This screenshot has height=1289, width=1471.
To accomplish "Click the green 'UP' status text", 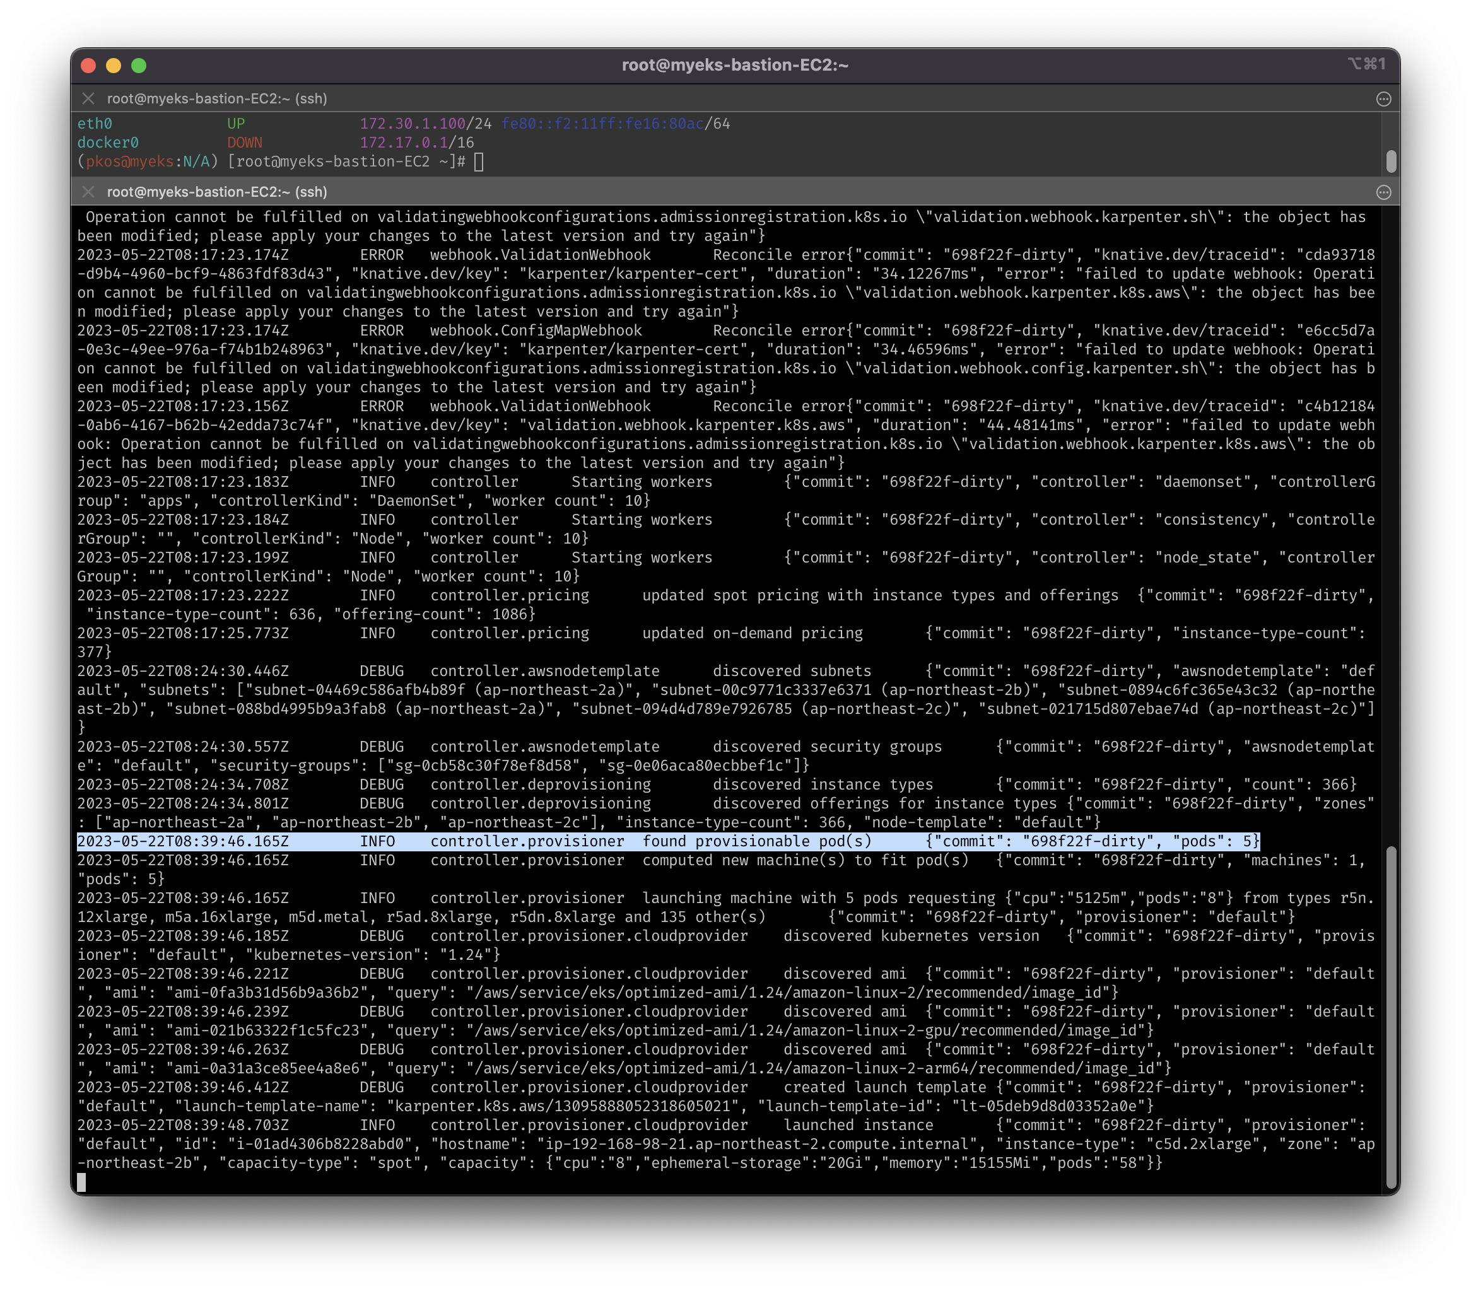I will pos(236,124).
